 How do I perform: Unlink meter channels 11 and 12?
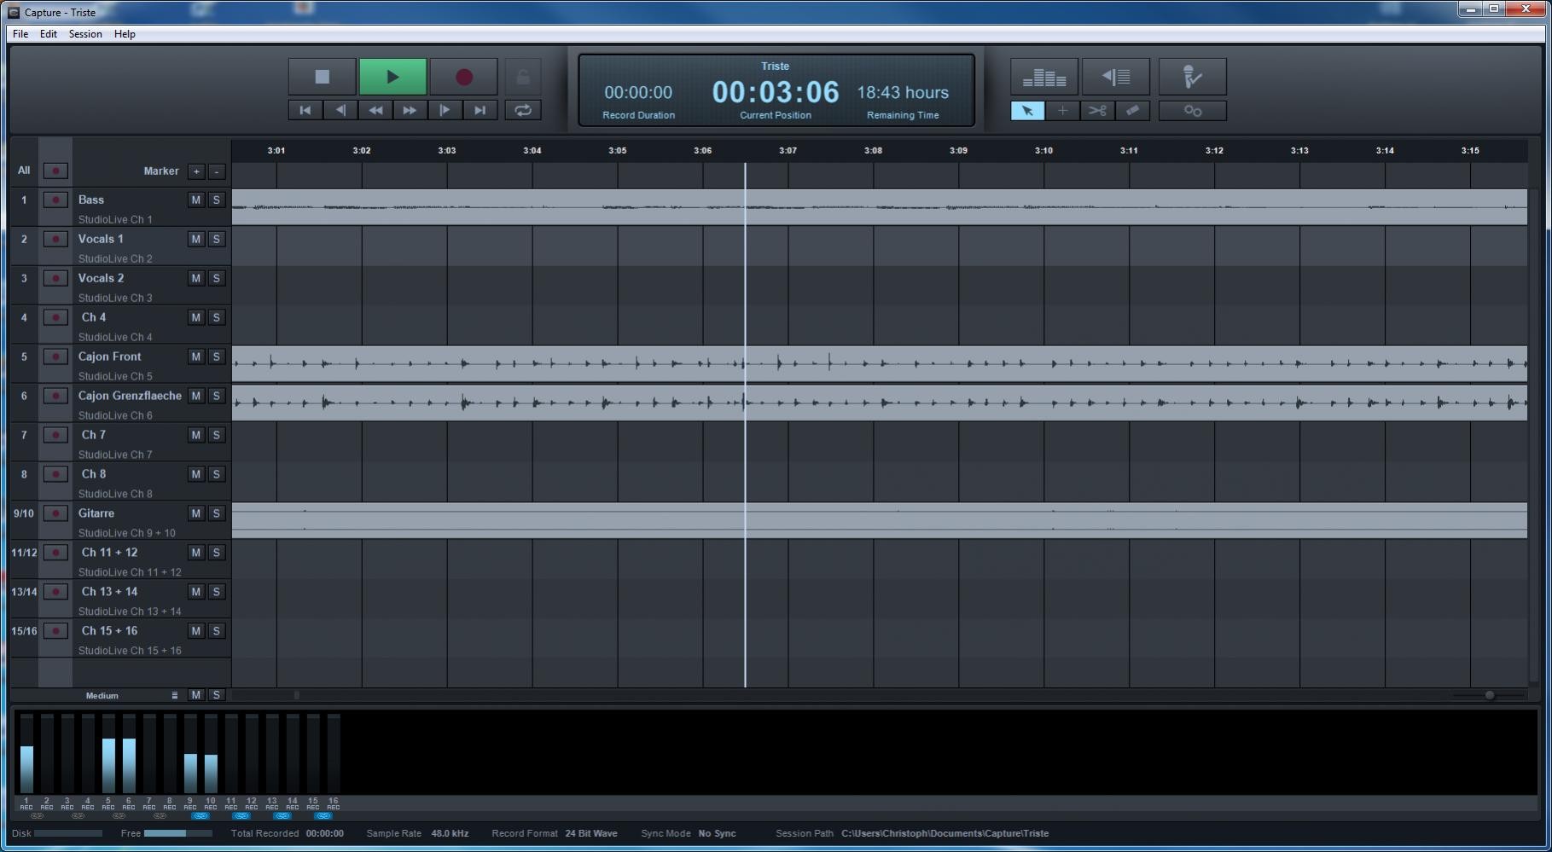tap(241, 816)
